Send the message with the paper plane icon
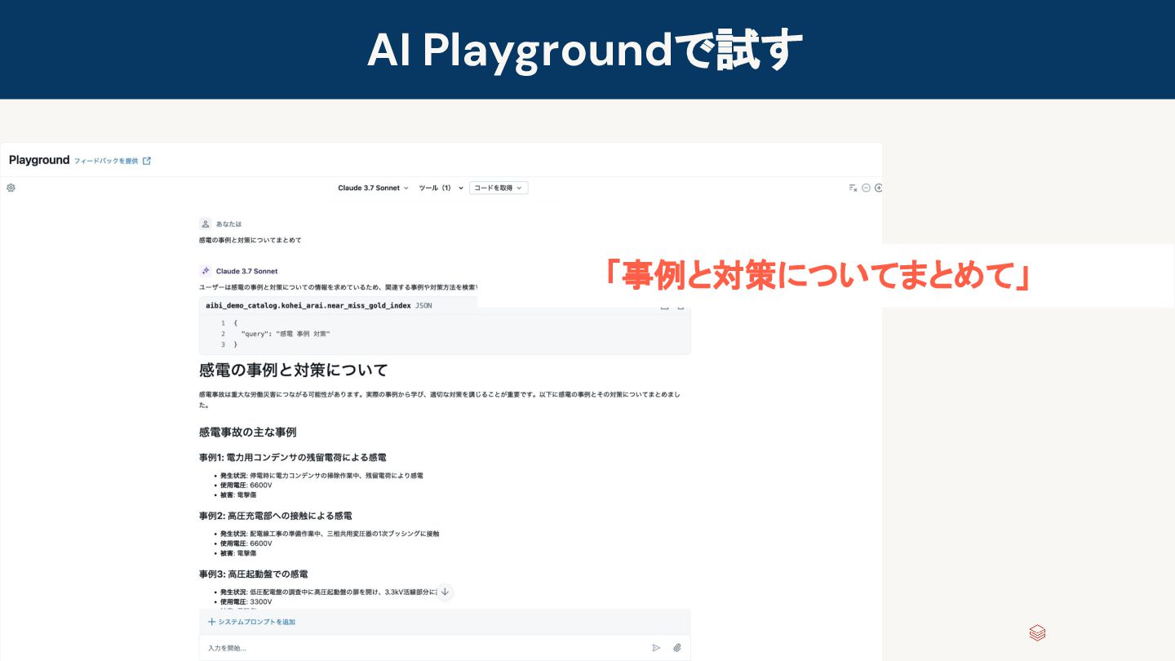The width and height of the screenshot is (1175, 661). (x=656, y=648)
